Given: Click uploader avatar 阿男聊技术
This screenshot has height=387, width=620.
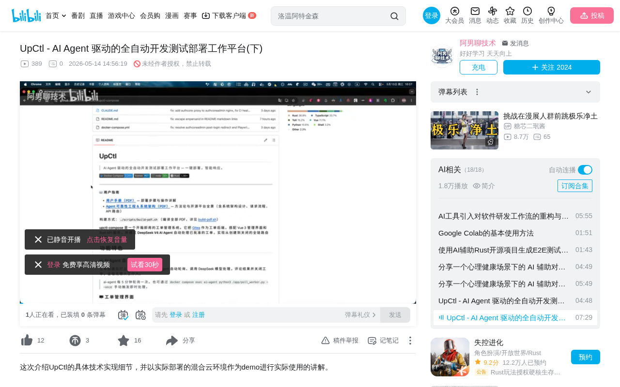Looking at the screenshot, I should [442, 57].
